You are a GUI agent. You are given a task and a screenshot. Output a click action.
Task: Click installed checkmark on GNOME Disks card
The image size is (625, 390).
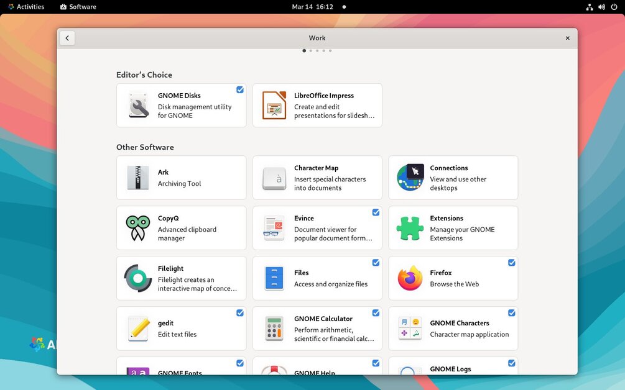[240, 89]
